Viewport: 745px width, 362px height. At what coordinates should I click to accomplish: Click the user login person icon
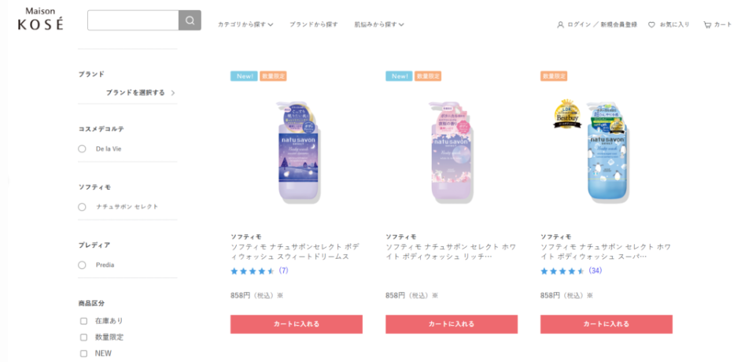point(560,24)
